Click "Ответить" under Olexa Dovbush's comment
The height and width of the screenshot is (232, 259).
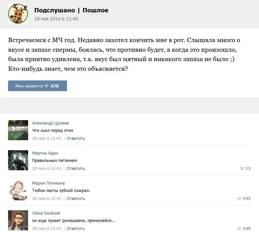pyautogui.click(x=76, y=229)
